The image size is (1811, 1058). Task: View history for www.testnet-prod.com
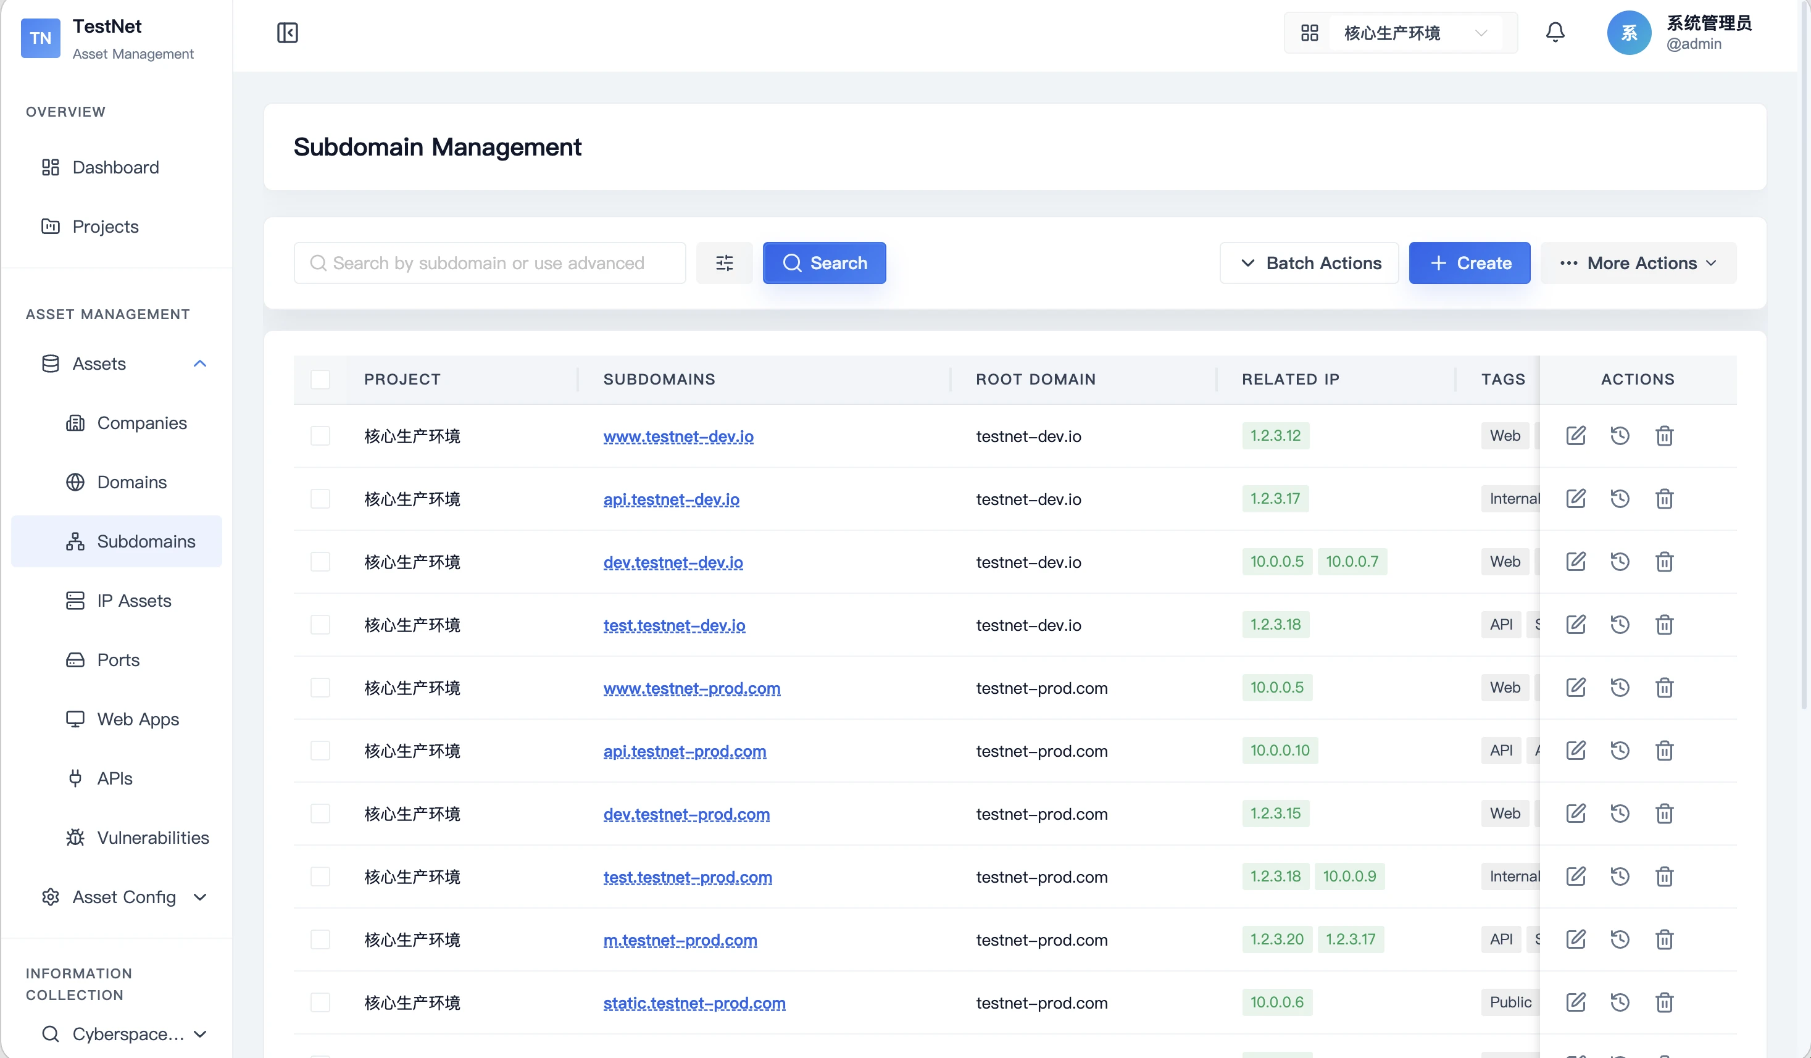pyautogui.click(x=1620, y=688)
